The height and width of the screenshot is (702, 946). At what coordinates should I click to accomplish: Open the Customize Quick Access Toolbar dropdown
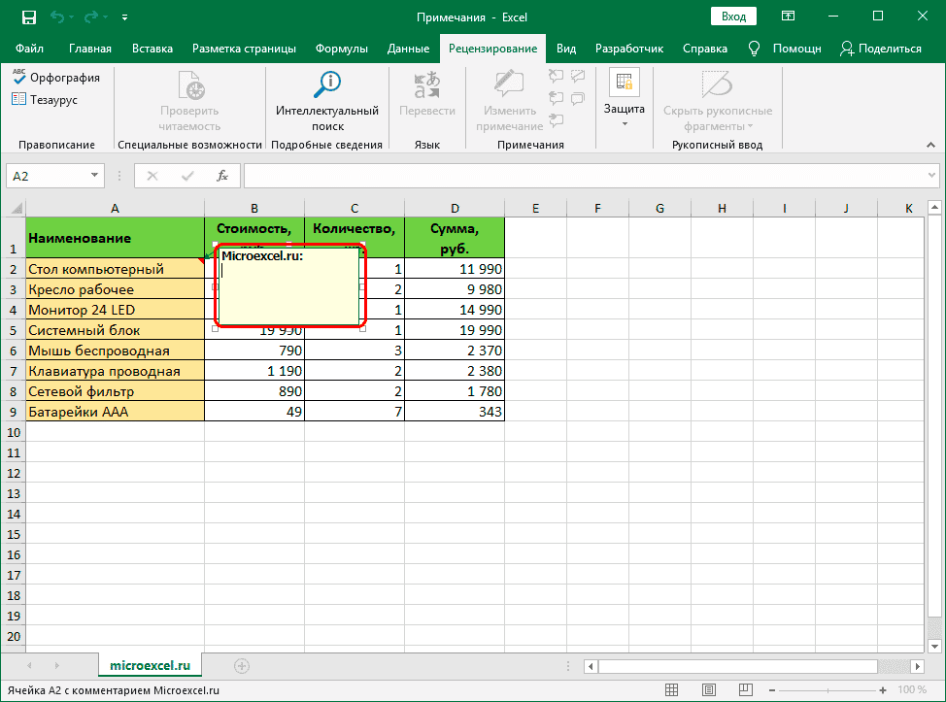pos(126,17)
